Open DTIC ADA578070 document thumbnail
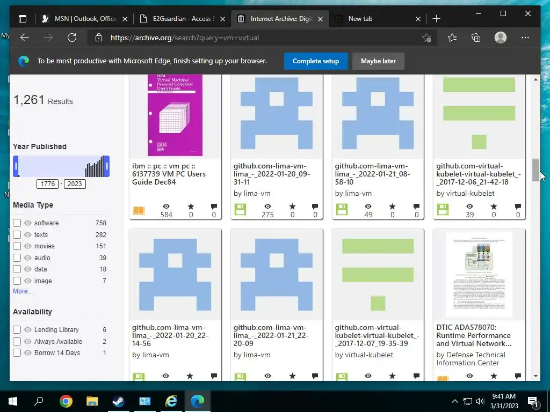Image resolution: width=550 pixels, height=412 pixels. [x=479, y=275]
